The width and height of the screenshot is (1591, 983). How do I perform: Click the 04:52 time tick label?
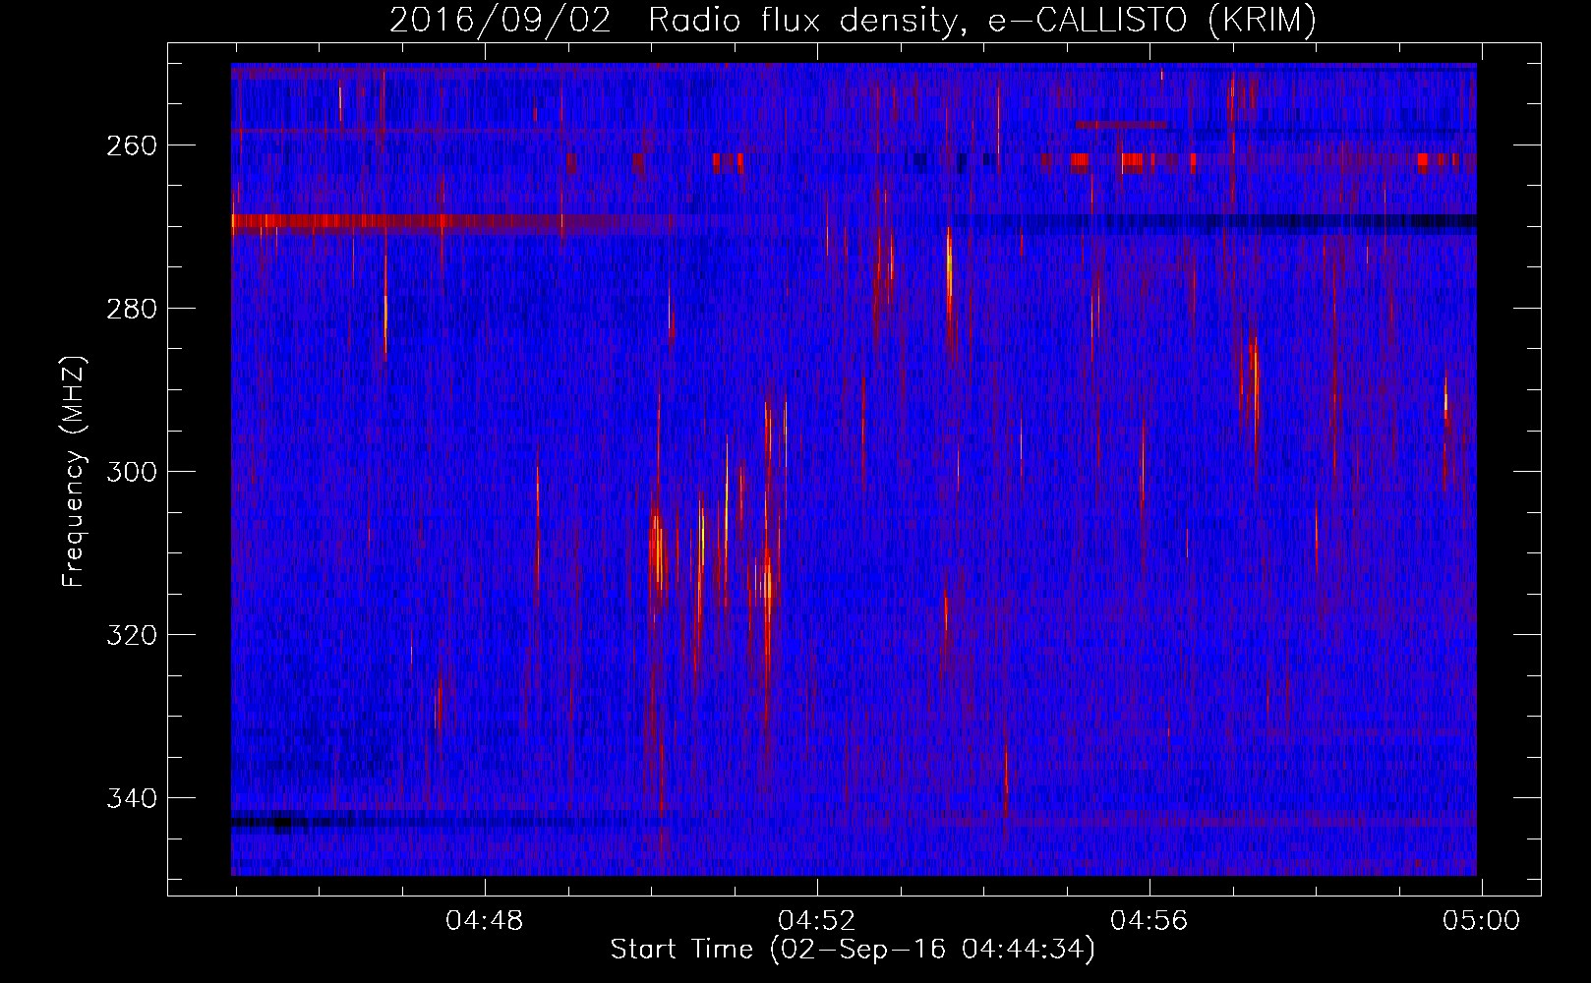coord(817,921)
